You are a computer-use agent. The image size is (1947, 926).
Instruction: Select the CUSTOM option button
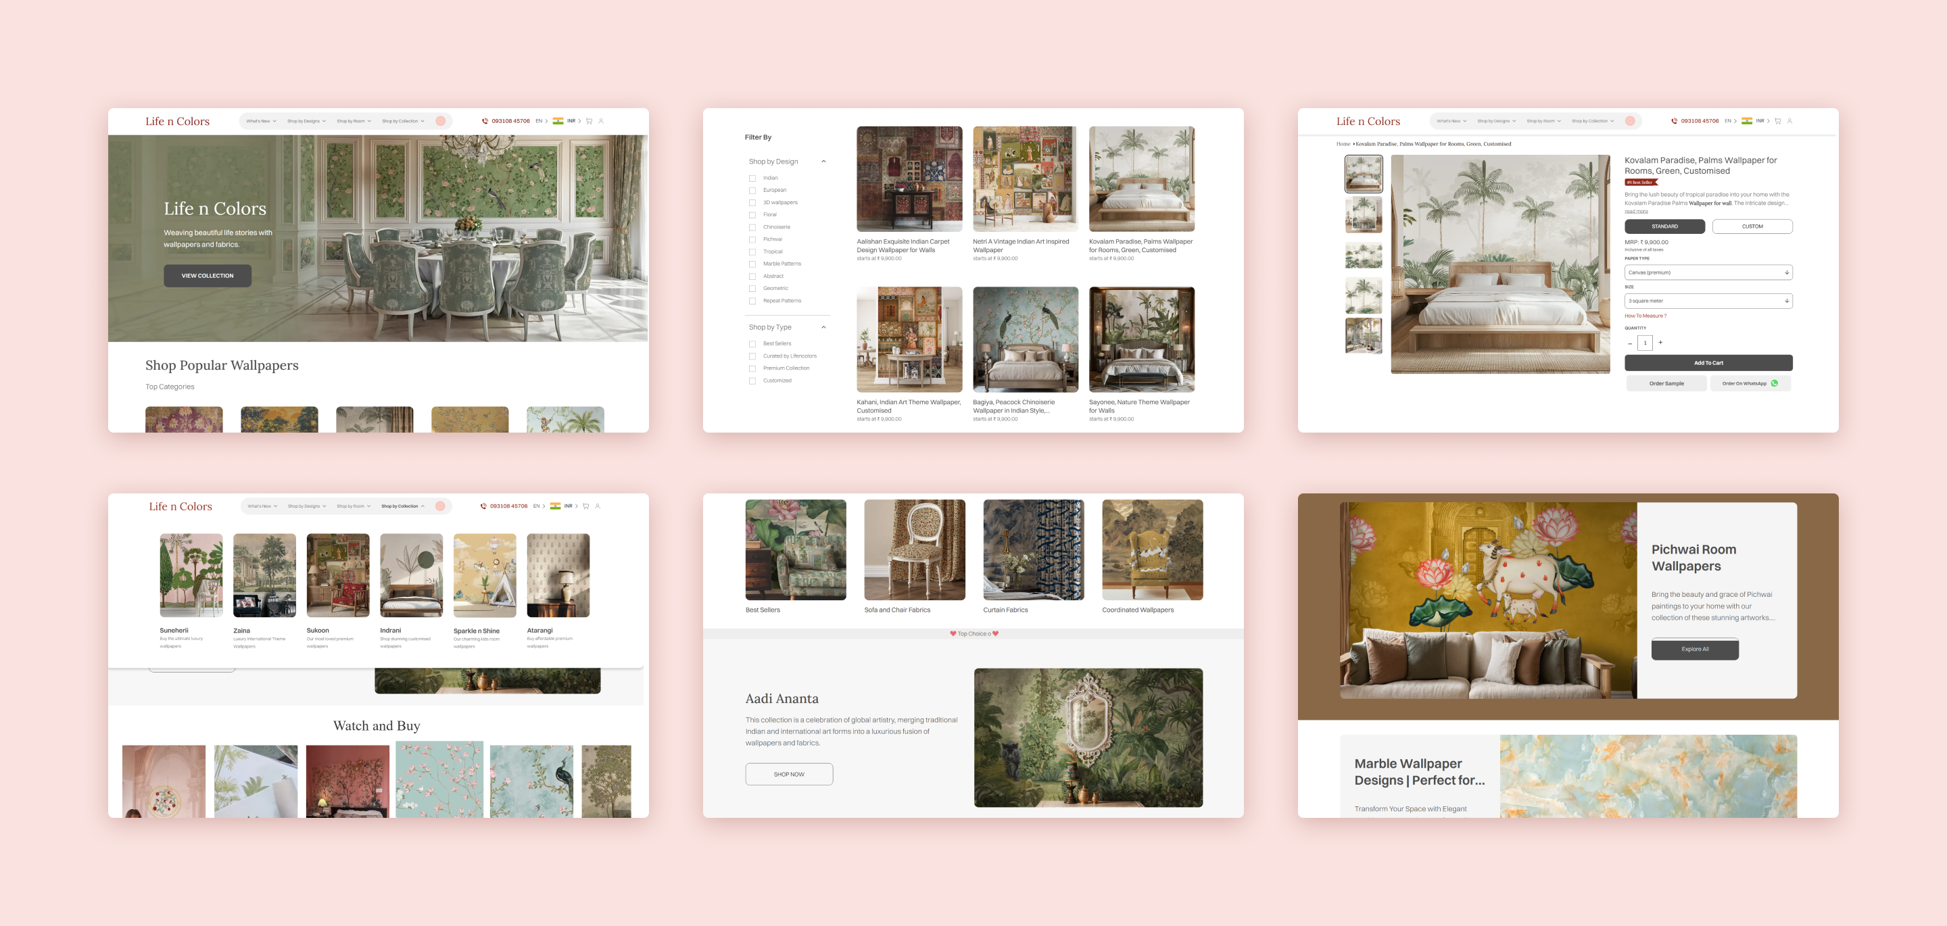(1752, 226)
